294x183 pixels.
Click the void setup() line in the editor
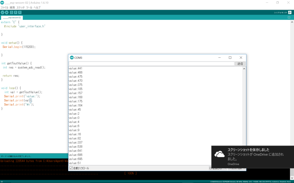(x=11, y=43)
